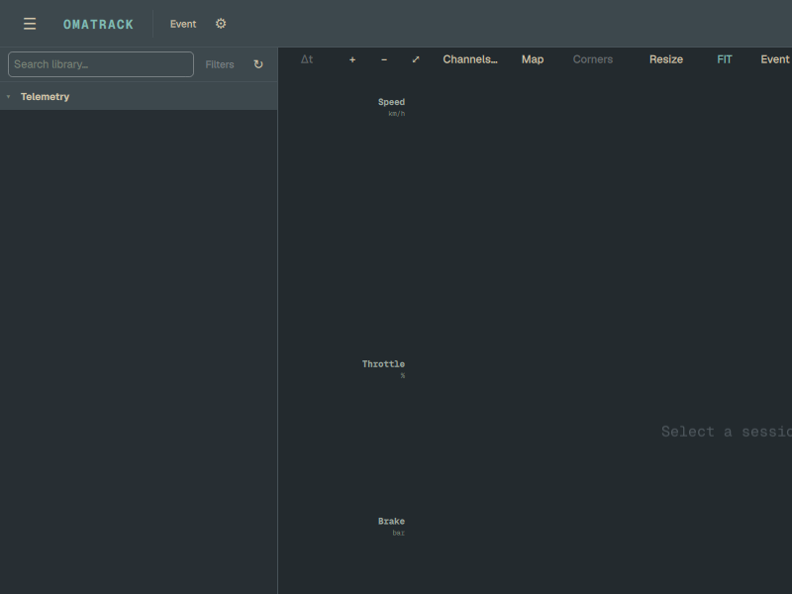Open the hamburger navigation menu

click(30, 24)
